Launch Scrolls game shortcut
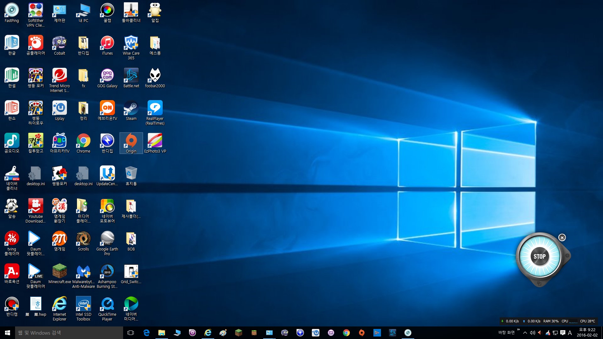603x339 pixels. pos(83,241)
